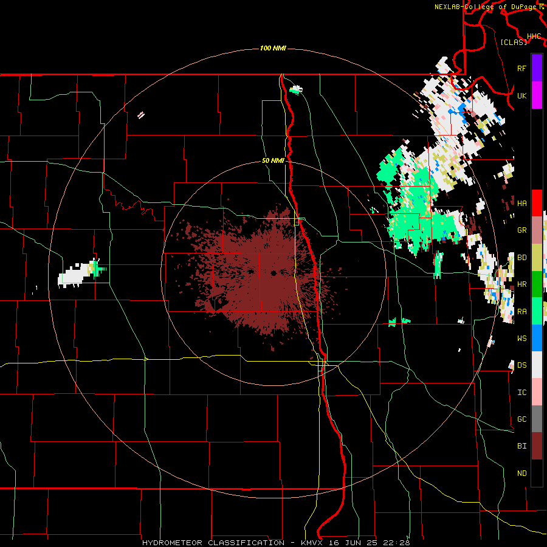Click the WS legend label
This screenshot has width=547, height=547.
pos(521,338)
